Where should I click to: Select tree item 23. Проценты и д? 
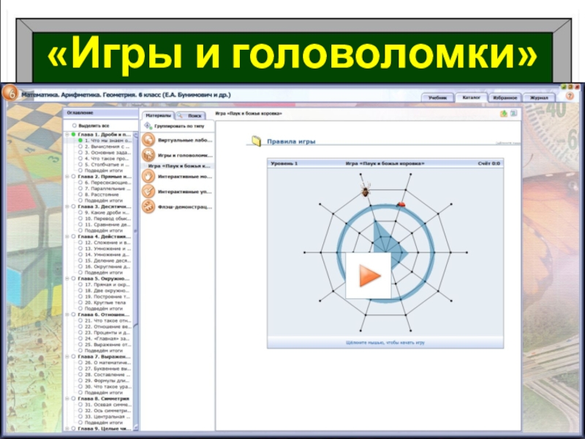click(x=107, y=333)
